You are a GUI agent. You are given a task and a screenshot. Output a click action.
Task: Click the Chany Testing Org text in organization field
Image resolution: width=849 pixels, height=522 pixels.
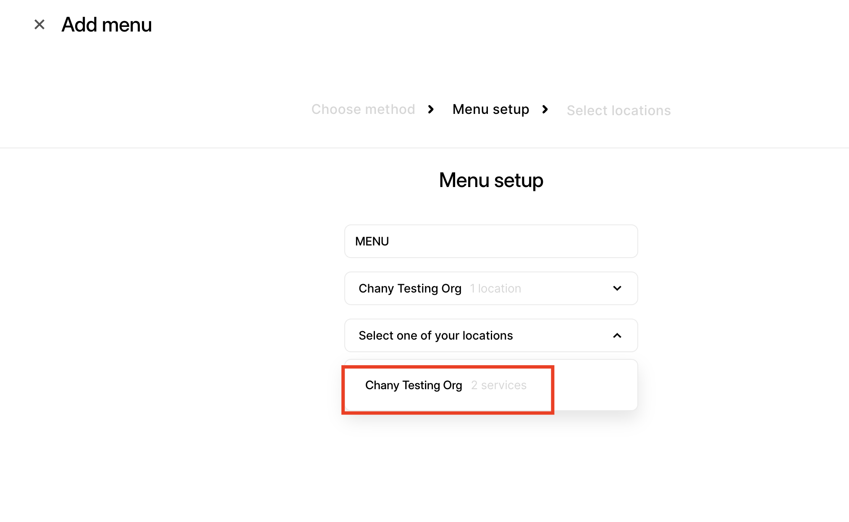pyautogui.click(x=410, y=289)
